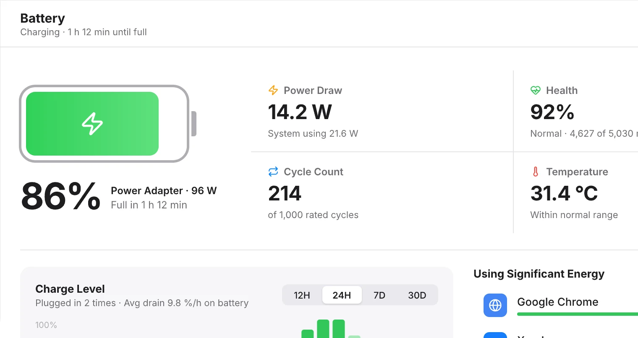This screenshot has height=338, width=638.
Task: Click the 86% charge percentage
Action: tap(61, 196)
